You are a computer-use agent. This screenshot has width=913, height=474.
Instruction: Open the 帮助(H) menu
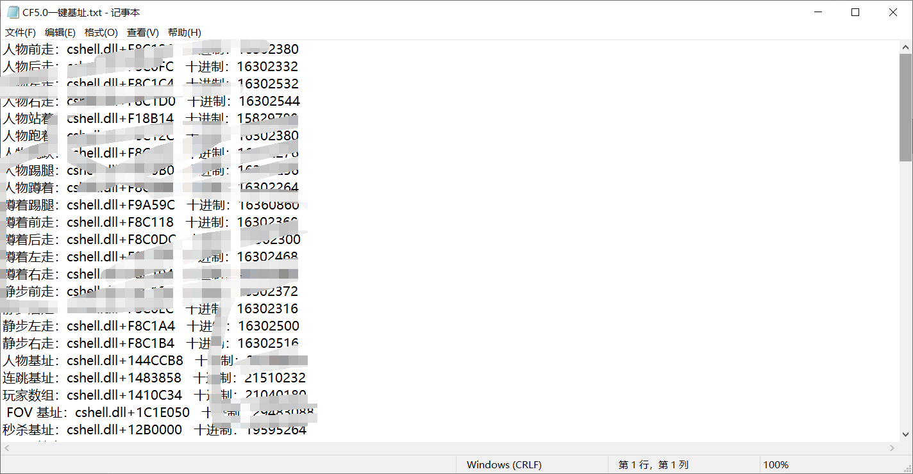185,32
